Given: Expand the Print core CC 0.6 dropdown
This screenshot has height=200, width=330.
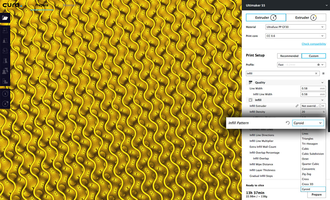Looking at the screenshot, I should 296,36.
